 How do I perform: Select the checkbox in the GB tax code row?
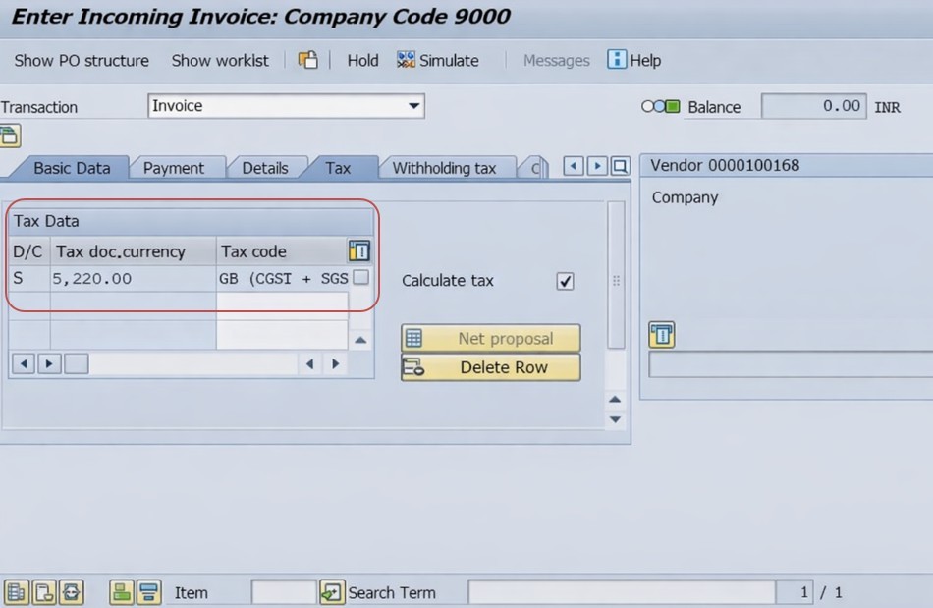[x=360, y=278]
